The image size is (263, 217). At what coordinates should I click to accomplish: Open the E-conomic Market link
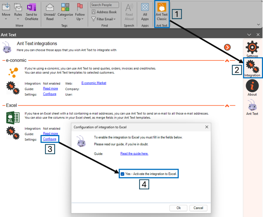coord(94,83)
